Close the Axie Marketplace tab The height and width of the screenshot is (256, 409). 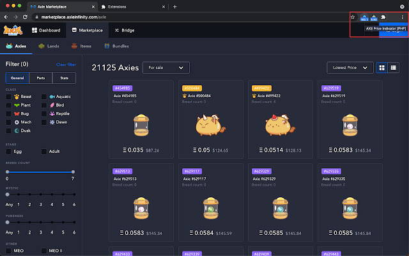(x=93, y=7)
